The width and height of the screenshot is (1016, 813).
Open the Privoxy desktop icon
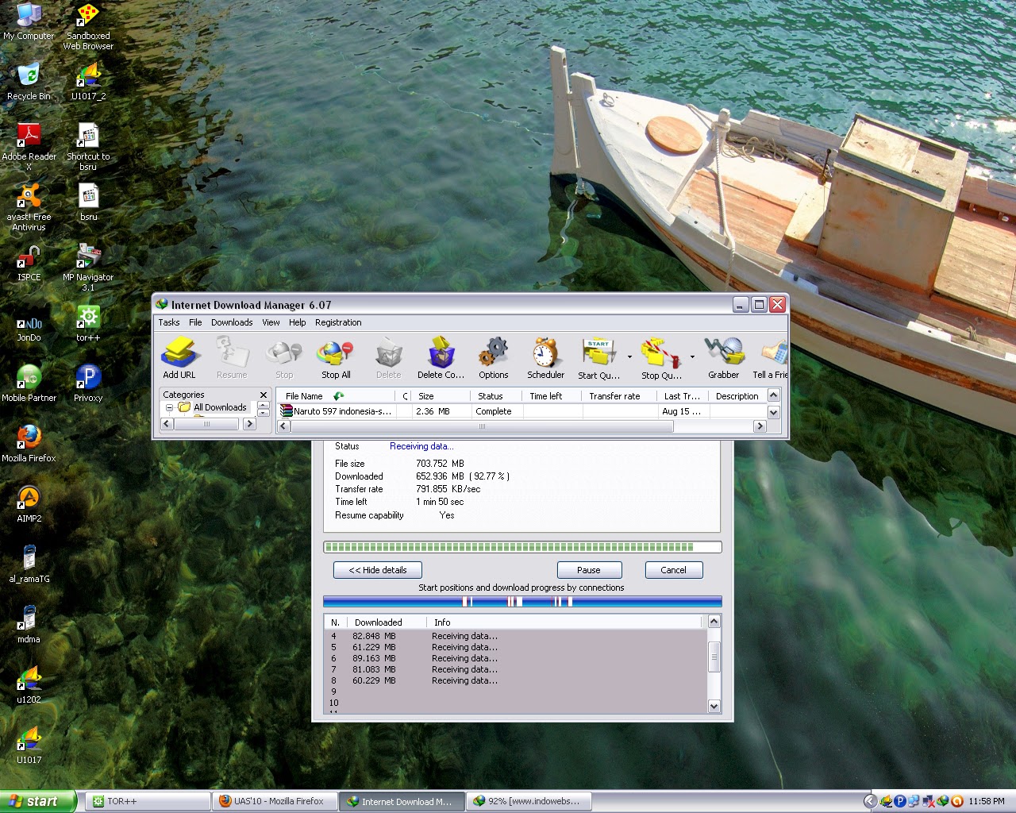[88, 384]
